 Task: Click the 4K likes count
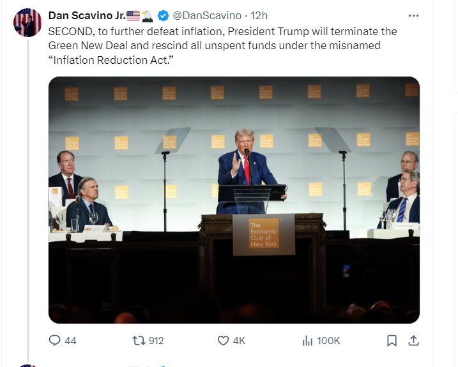point(239,341)
